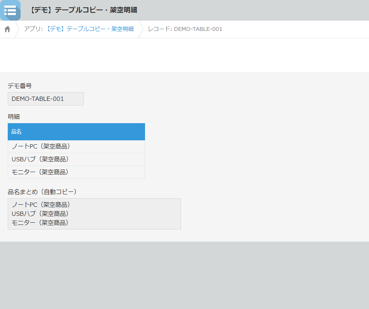Image resolution: width=369 pixels, height=309 pixels.
Task: Click the empty record toolbar area
Action: click(x=184, y=55)
